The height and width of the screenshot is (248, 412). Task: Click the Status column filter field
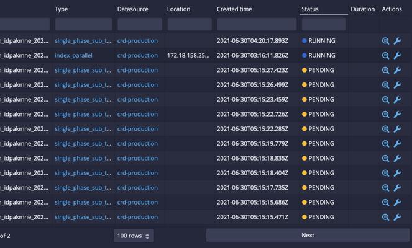click(323, 24)
